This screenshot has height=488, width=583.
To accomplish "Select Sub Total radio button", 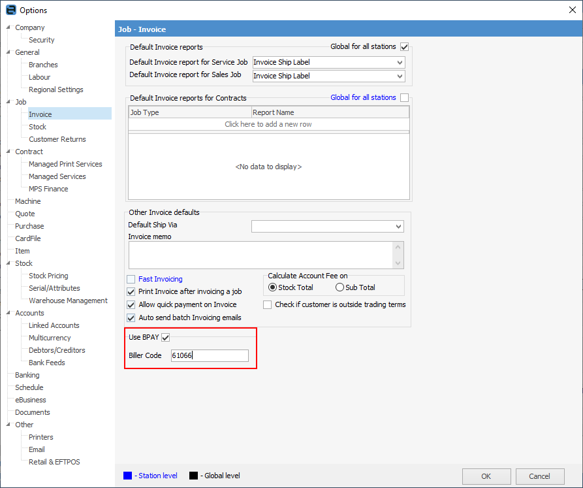I will click(x=339, y=287).
